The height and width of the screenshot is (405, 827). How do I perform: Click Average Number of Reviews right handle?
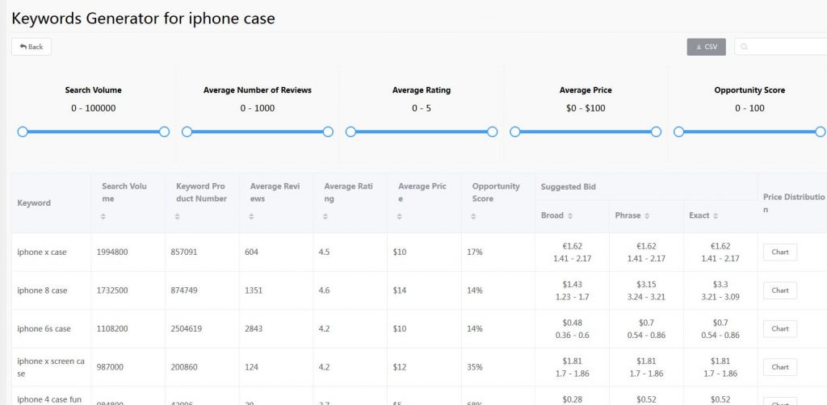(x=328, y=132)
